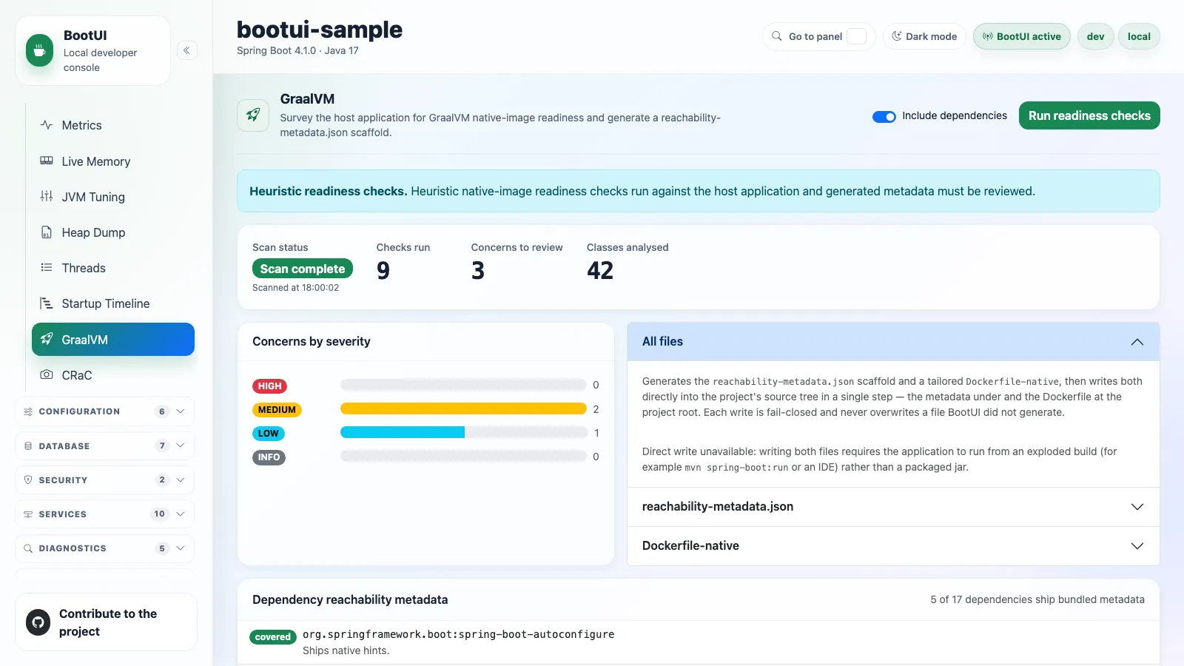Image resolution: width=1184 pixels, height=666 pixels.
Task: Click the covered badge on spring-boot-autoconfigure
Action: pyautogui.click(x=273, y=636)
